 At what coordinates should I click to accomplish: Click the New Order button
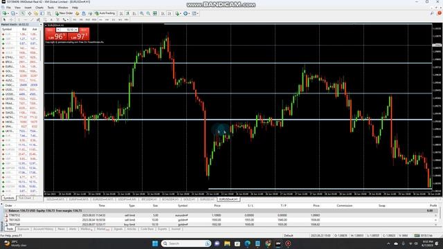64,13
